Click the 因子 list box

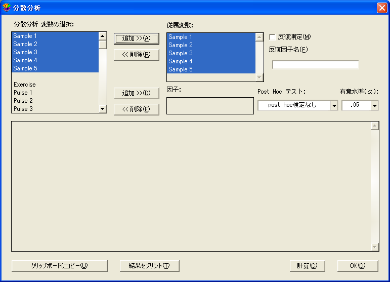[210, 106]
